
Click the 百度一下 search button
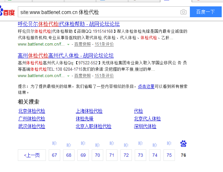(x=206, y=12)
